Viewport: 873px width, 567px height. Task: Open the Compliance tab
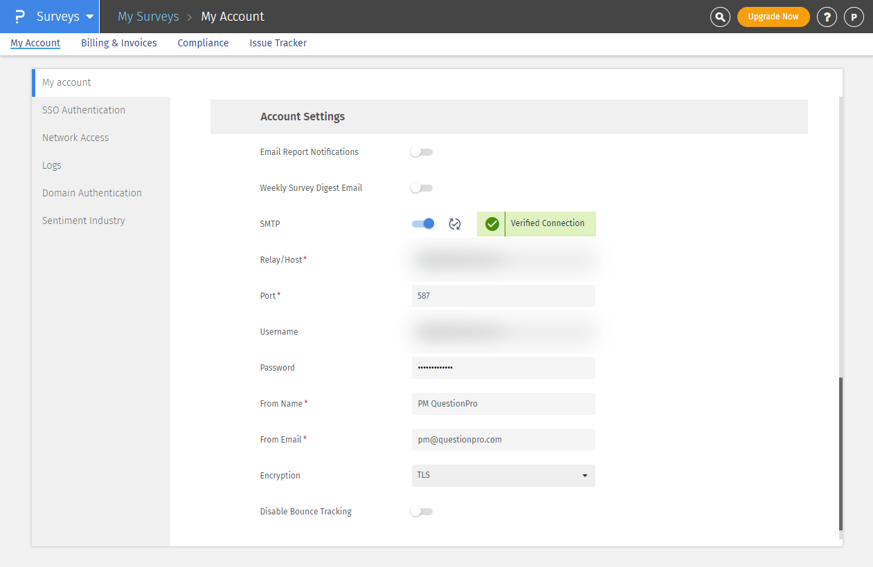pyautogui.click(x=203, y=43)
